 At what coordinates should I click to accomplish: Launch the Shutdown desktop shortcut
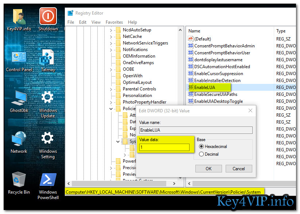(48, 19)
